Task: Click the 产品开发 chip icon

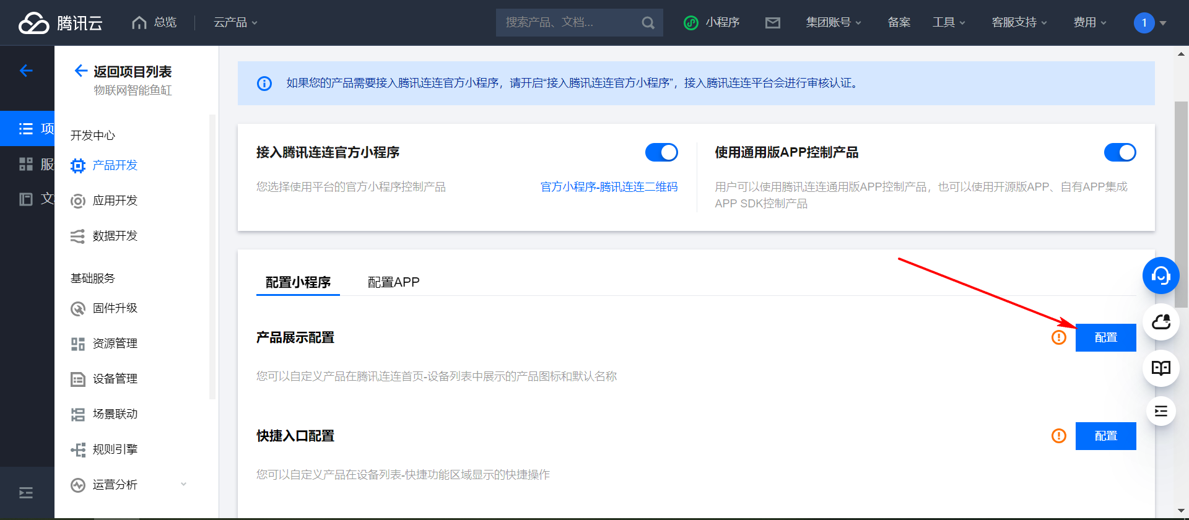Action: 78,165
